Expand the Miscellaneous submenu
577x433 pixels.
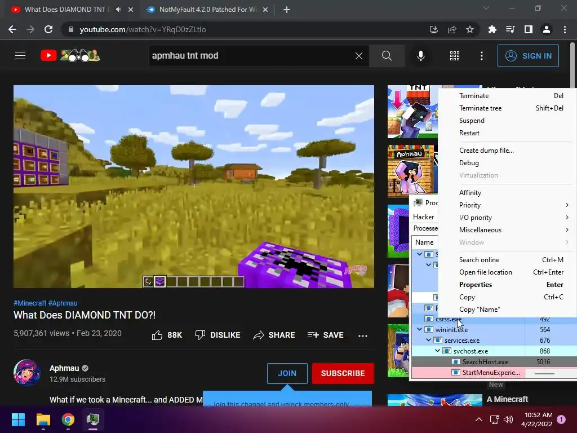tap(507, 230)
